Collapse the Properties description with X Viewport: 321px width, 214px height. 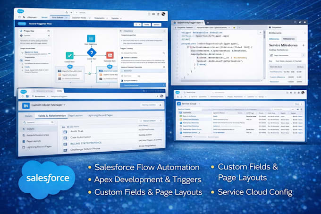pos(49,35)
